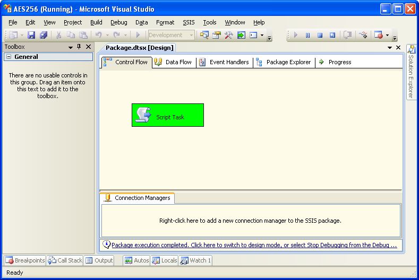Open the Debug menu
Screen dimensions: 419x280
119,22
